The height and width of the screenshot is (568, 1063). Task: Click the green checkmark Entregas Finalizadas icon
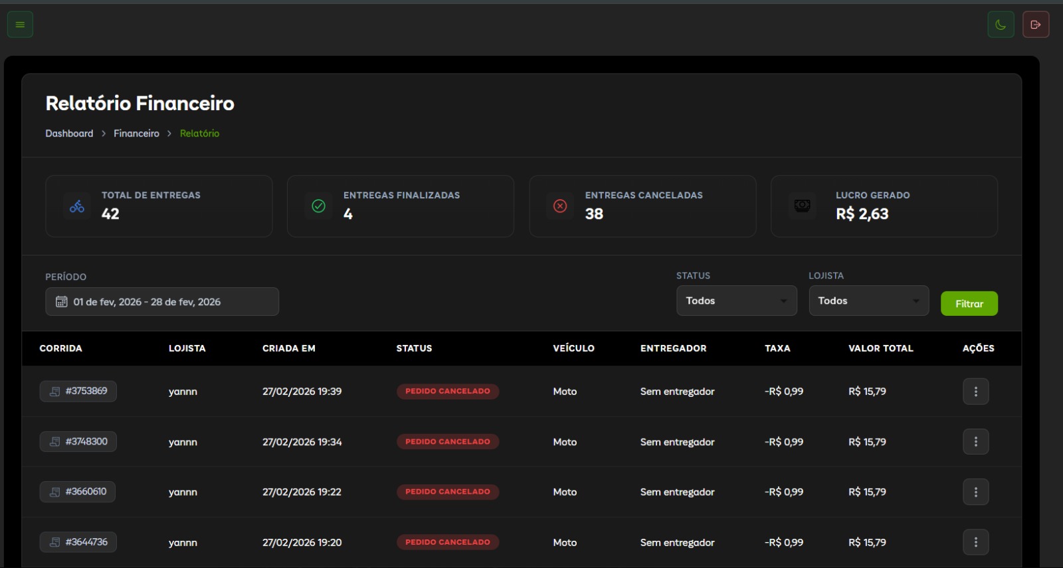pos(319,206)
